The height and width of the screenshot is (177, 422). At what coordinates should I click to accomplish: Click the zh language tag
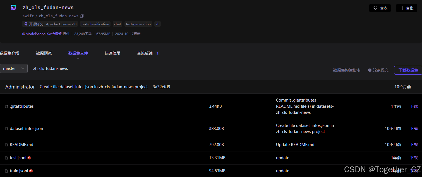click(158, 24)
